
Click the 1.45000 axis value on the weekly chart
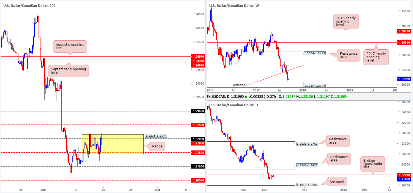[405, 11]
